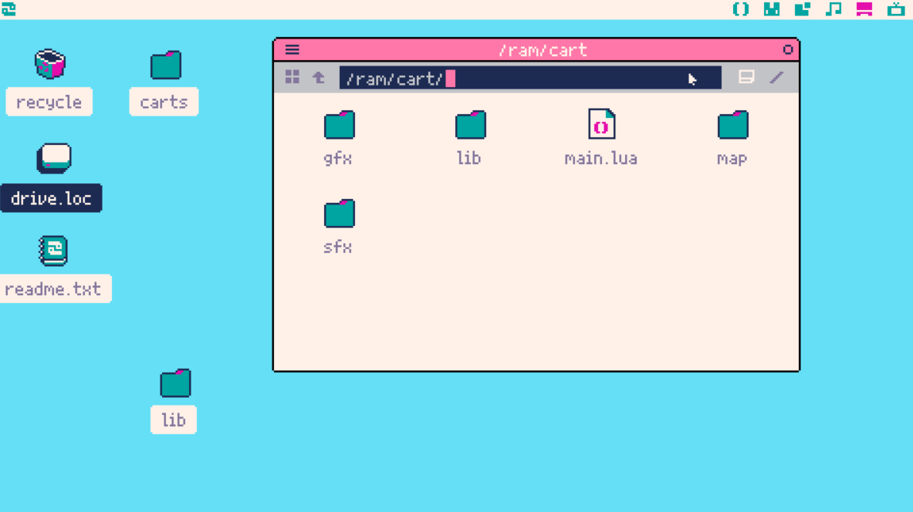
Task: Click the carts label text
Action: 164,102
